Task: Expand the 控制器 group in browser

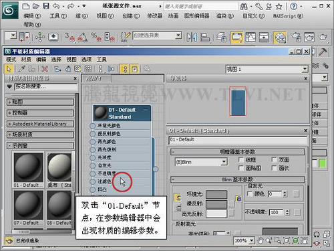Action: click(x=40, y=112)
